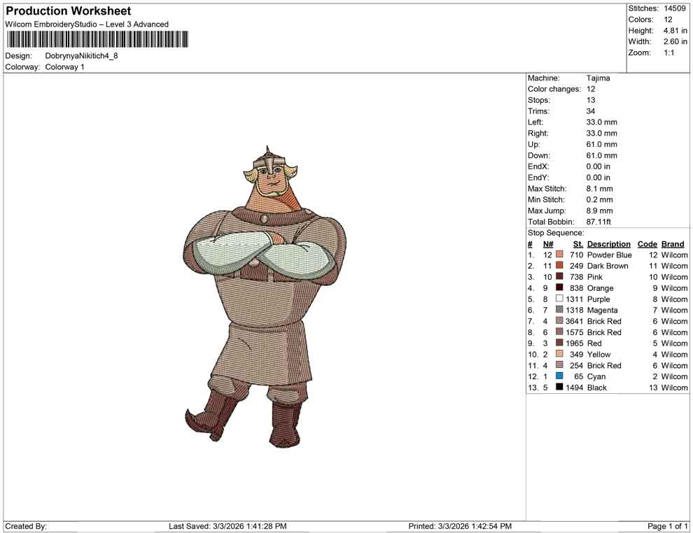Select the stitch count '1494'

point(575,388)
